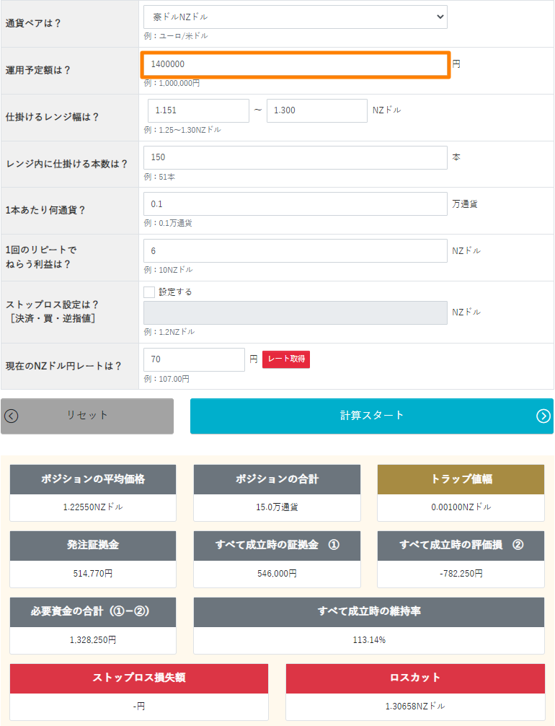Click the 万通貨 input field with 0.1

tap(295, 204)
